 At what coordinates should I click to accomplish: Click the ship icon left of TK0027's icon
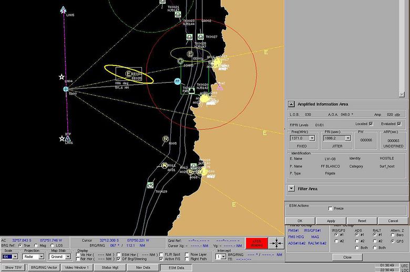(190, 37)
